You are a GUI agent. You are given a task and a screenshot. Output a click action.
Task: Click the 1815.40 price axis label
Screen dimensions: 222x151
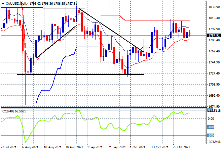pos(214,18)
